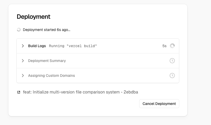Click the loading spinner beside Deployment started
211x125 pixels.
19,30
